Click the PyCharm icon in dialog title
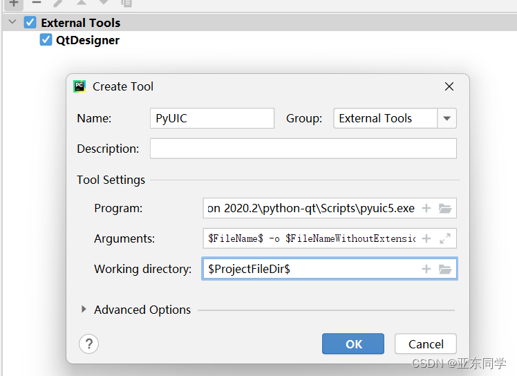The width and height of the screenshot is (517, 376). coord(79,86)
